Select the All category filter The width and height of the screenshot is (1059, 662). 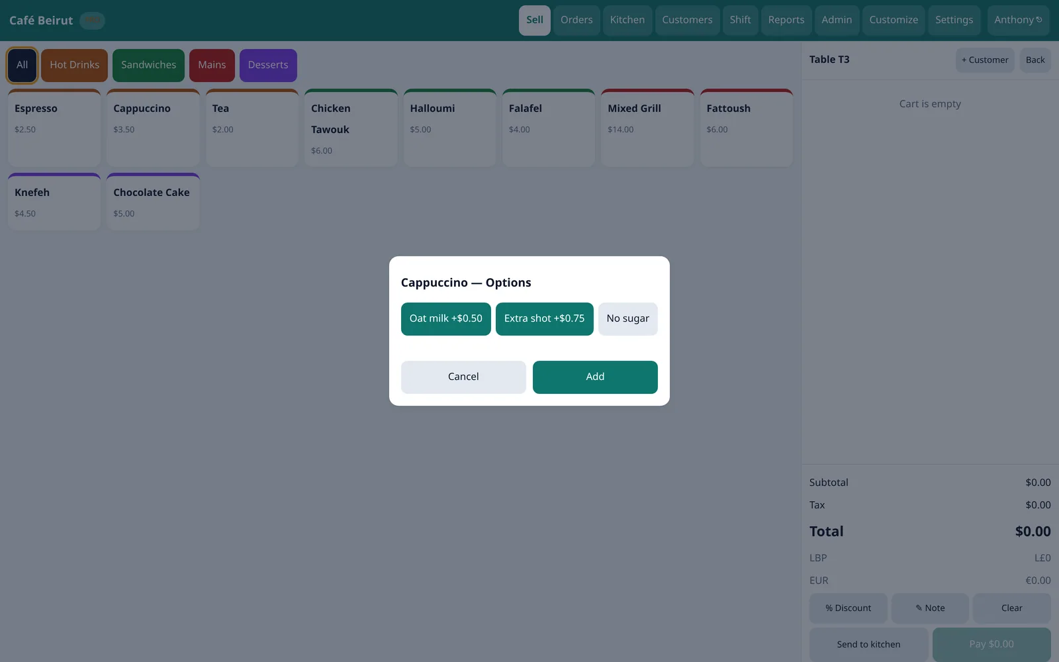[22, 66]
